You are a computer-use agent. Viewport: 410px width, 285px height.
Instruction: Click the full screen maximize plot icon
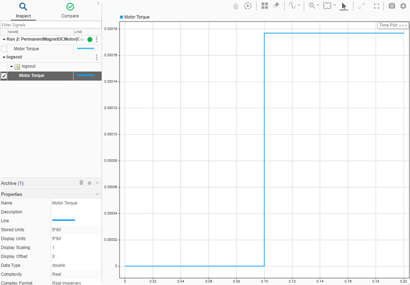(376, 6)
